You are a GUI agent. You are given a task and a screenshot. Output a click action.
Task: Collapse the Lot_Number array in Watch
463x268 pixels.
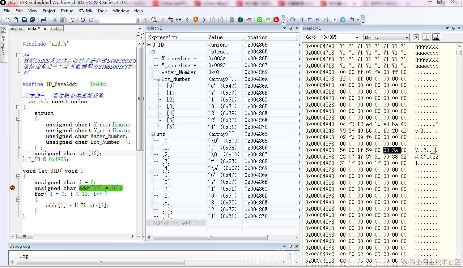158,79
